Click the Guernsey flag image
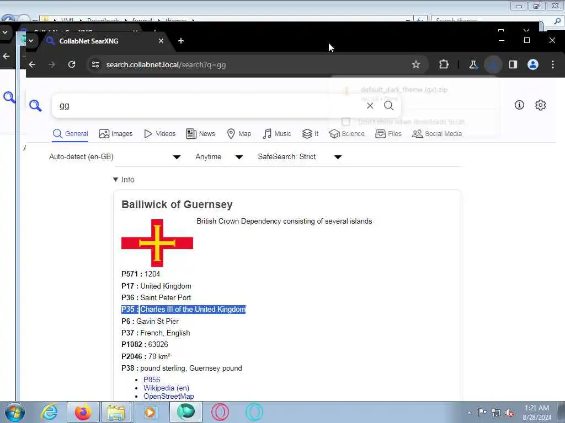 157,243
